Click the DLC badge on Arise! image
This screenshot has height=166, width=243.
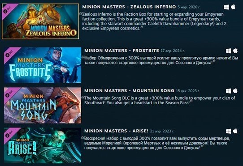click(9, 133)
